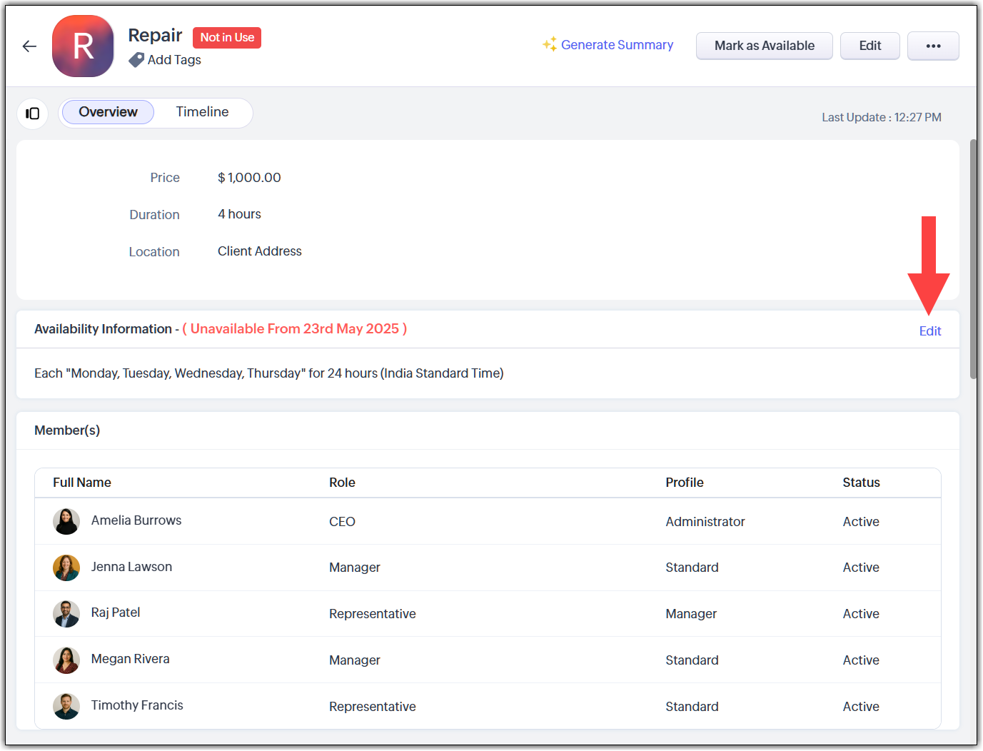The width and height of the screenshot is (983, 751).
Task: Edit the Availability Information section
Action: 930,331
